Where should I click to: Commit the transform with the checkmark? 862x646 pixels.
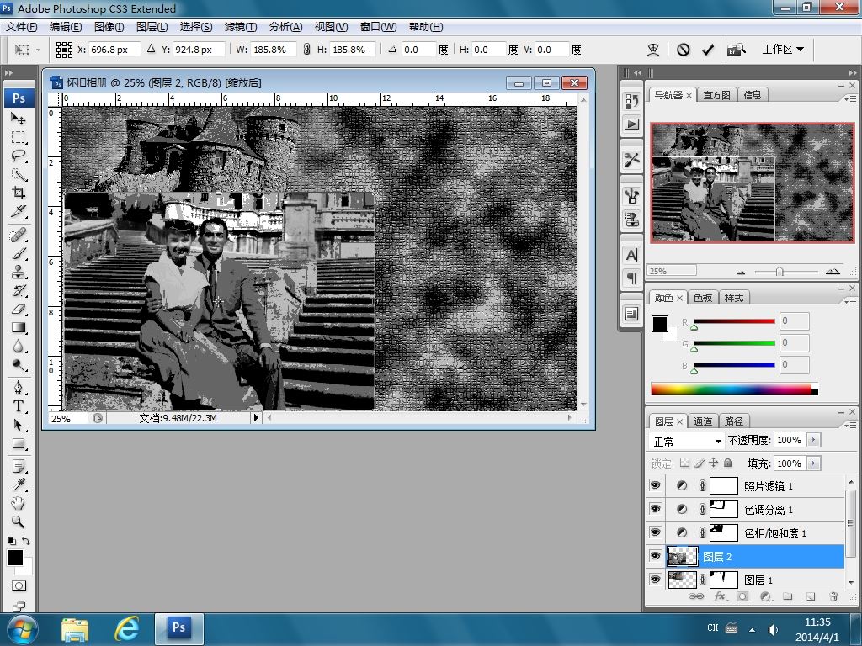coord(708,50)
